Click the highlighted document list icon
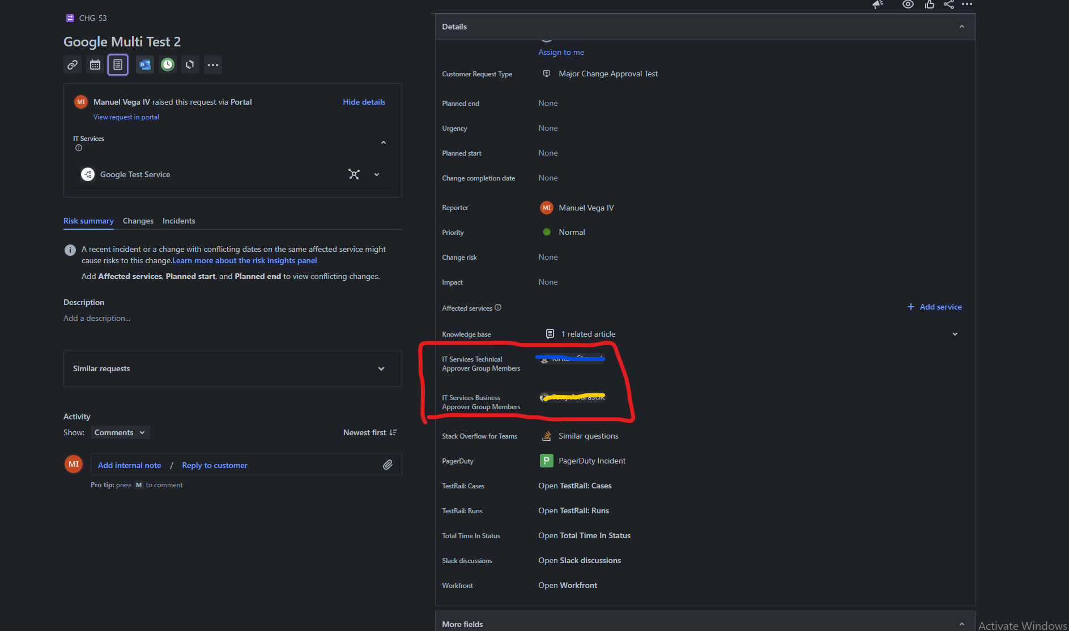Viewport: 1069px width, 631px height. tap(118, 65)
